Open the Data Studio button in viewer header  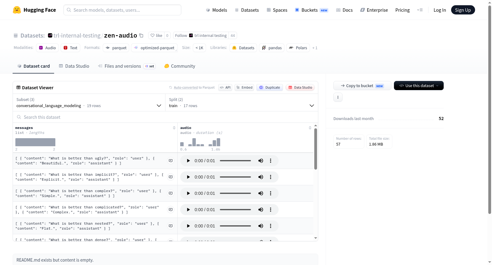click(x=300, y=87)
